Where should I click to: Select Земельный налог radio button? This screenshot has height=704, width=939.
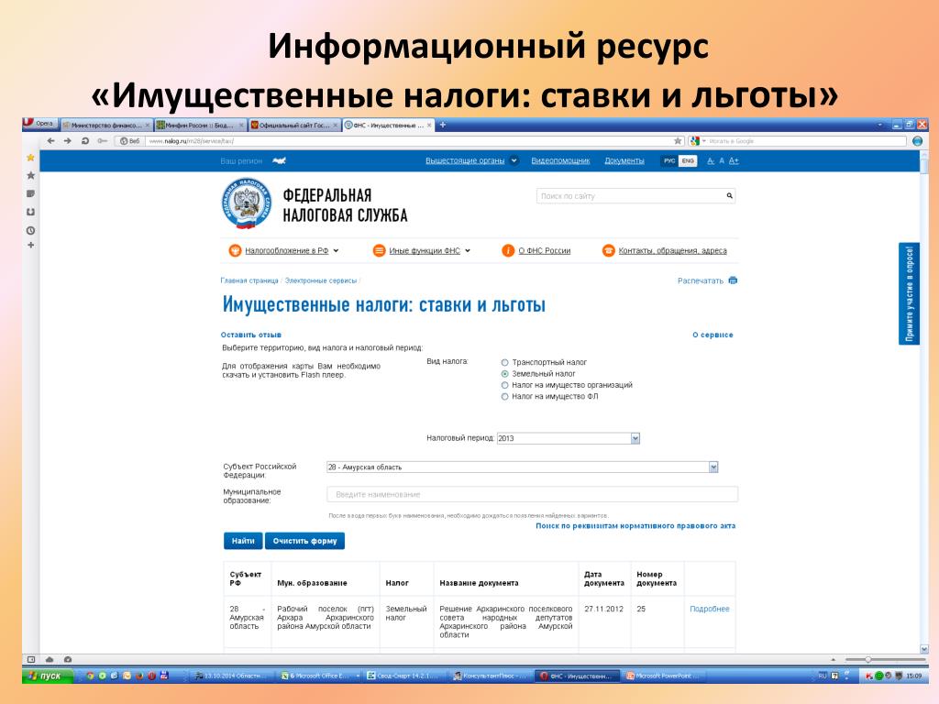[505, 374]
